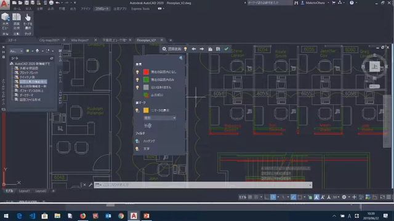Screen dimensions: 394x221
Task: Switch to the Express Tools ribbon tab
Action: pos(140,9)
